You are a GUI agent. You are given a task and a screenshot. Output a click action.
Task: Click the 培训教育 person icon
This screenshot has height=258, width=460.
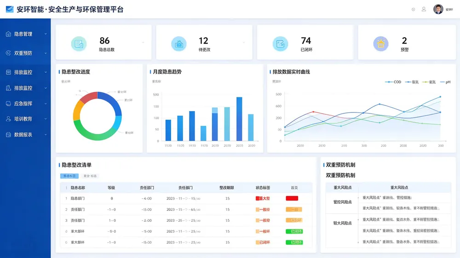tap(8, 118)
